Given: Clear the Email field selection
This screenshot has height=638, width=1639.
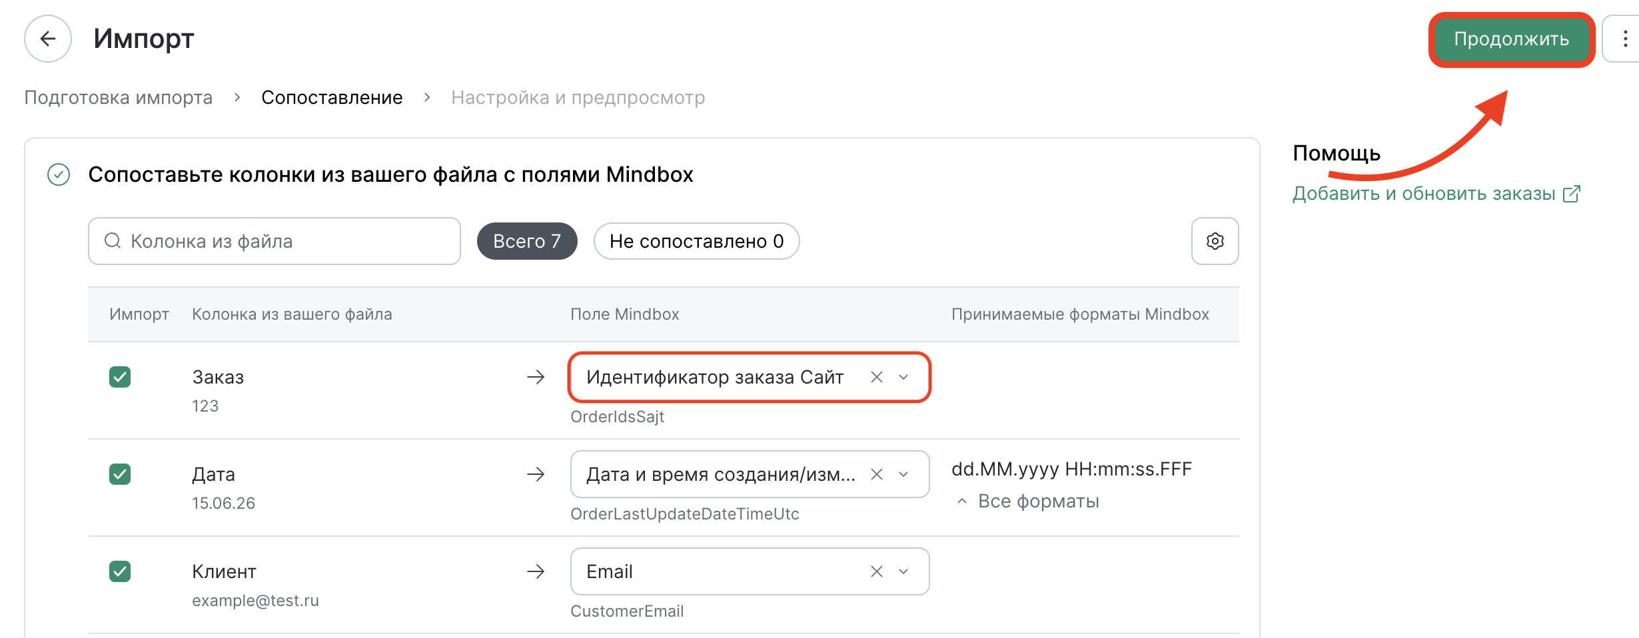Looking at the screenshot, I should point(877,571).
